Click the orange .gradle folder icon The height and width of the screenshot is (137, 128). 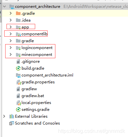tap(18, 13)
